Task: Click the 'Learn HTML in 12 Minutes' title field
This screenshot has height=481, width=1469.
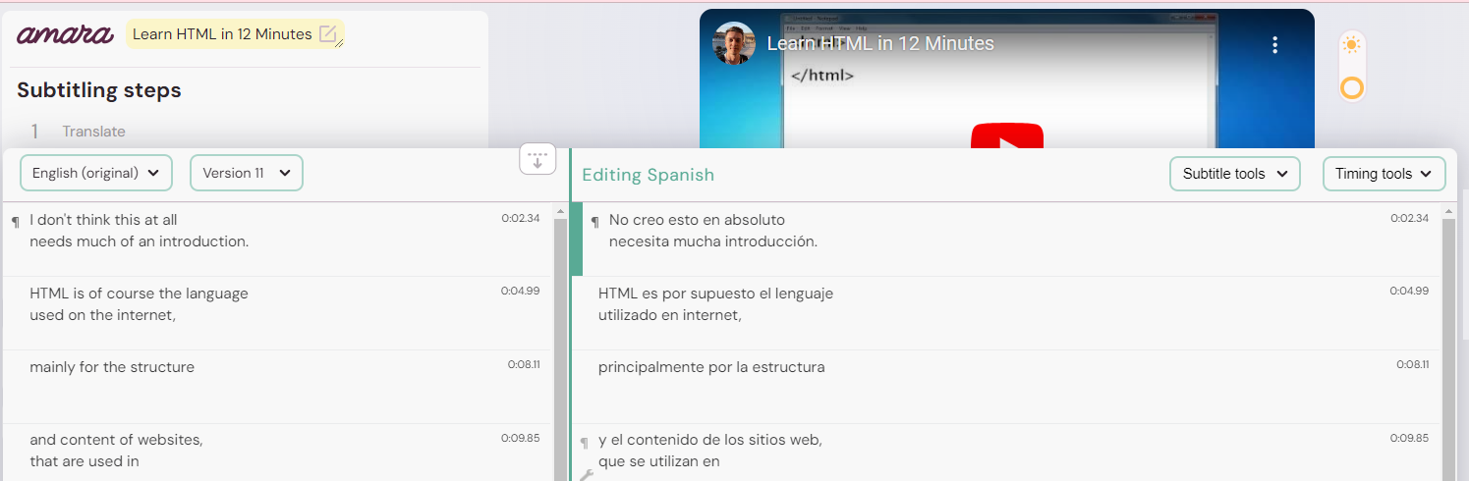Action: pos(235,34)
